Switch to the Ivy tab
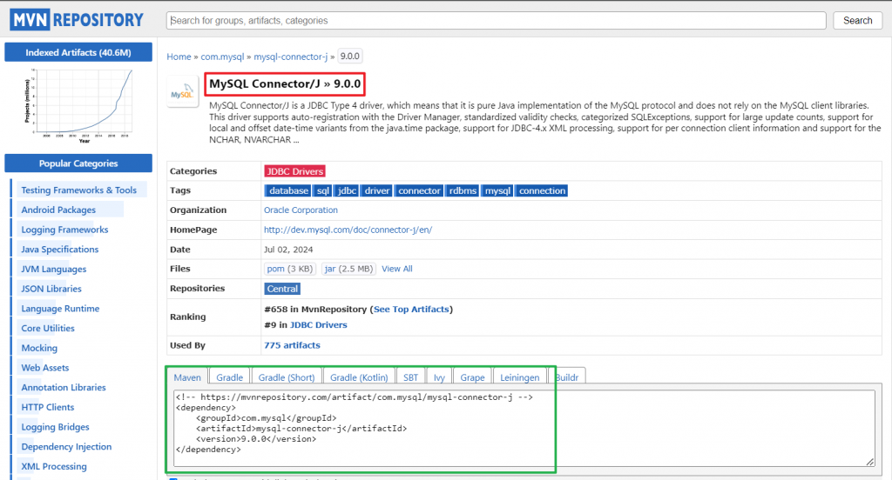Image resolution: width=892 pixels, height=480 pixels. click(x=439, y=377)
